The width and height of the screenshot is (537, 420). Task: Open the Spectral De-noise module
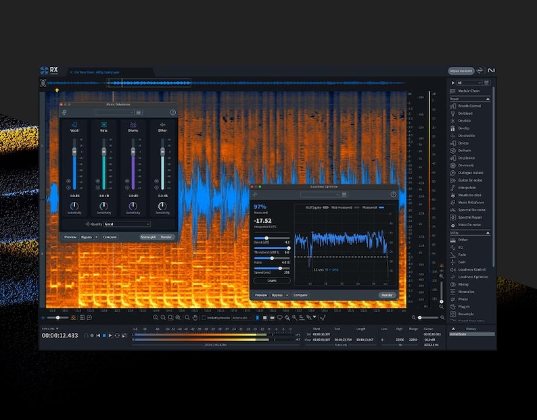click(x=469, y=210)
